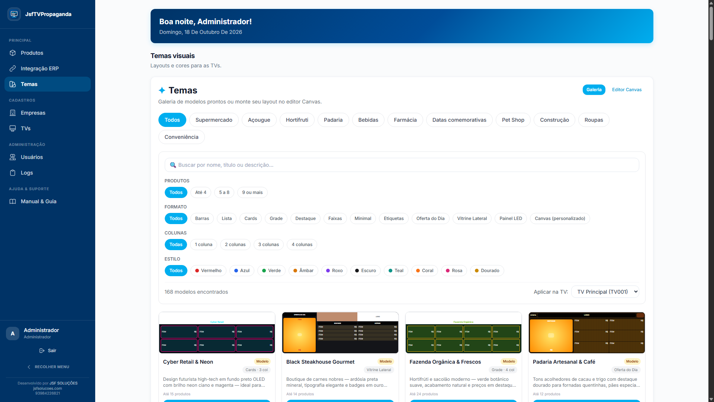Choose the '9 ou mais' products filter

click(253, 192)
